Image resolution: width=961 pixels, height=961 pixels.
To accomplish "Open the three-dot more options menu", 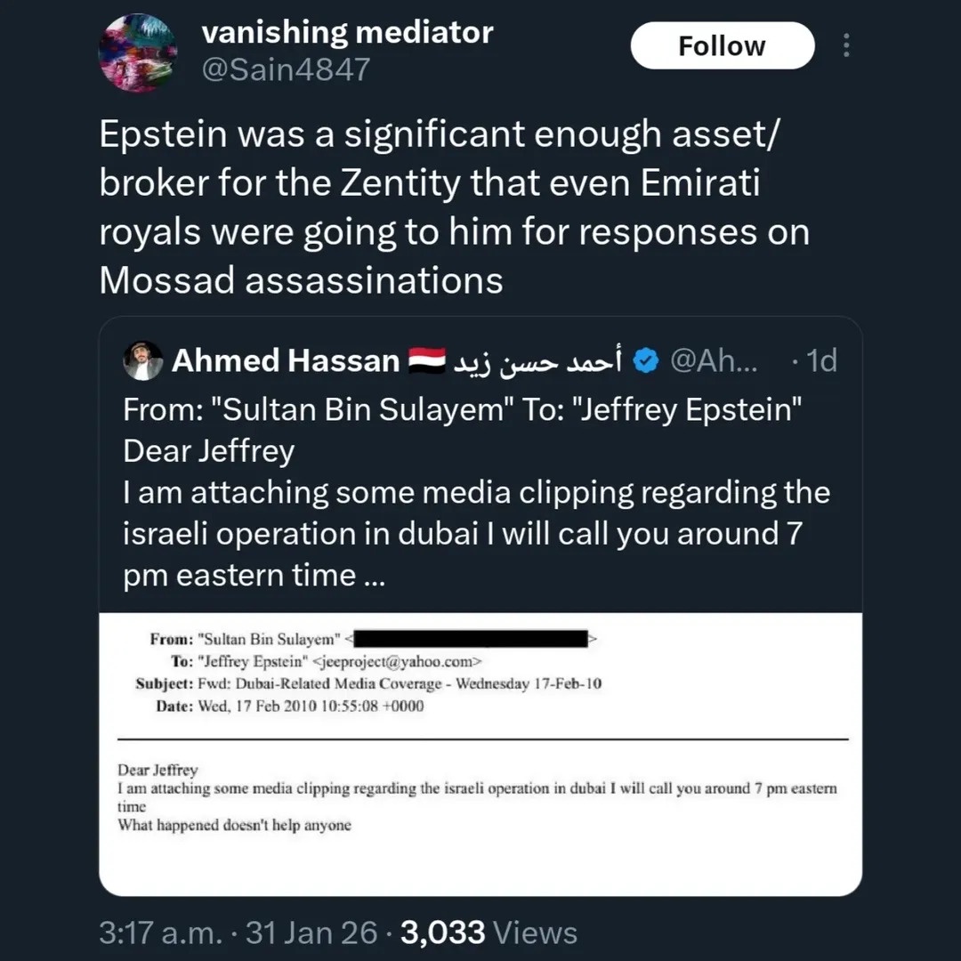I will (x=846, y=46).
